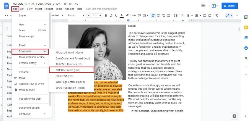Open Google Calendar in side panel

pyautogui.click(x=246, y=17)
